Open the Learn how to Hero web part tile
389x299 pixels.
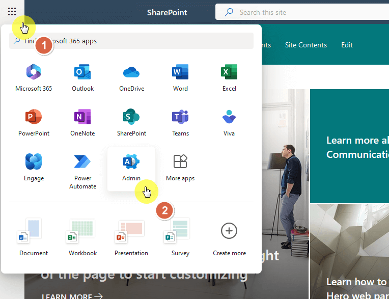(350, 252)
